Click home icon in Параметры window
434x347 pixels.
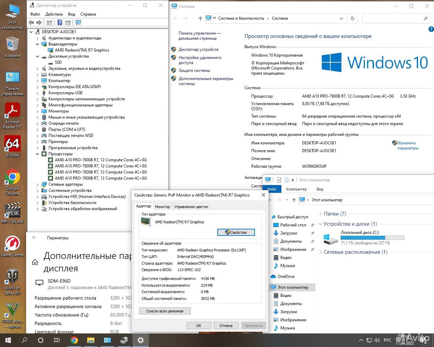[35, 262]
